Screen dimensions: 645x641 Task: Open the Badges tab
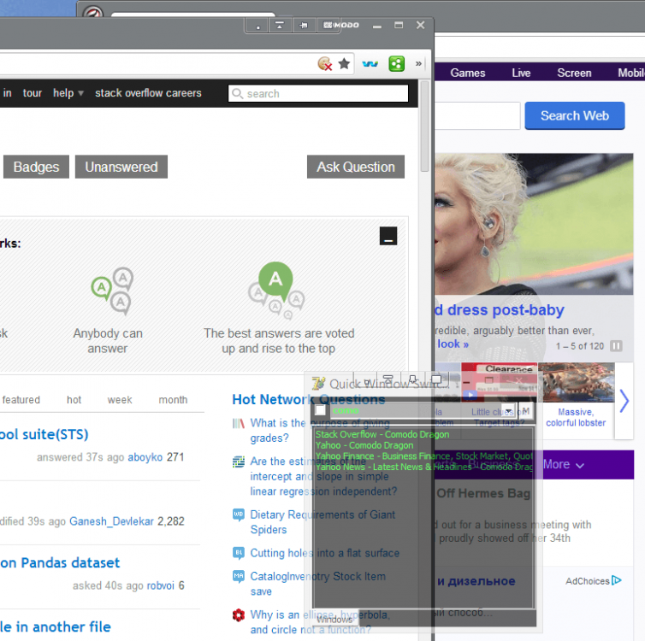[36, 167]
